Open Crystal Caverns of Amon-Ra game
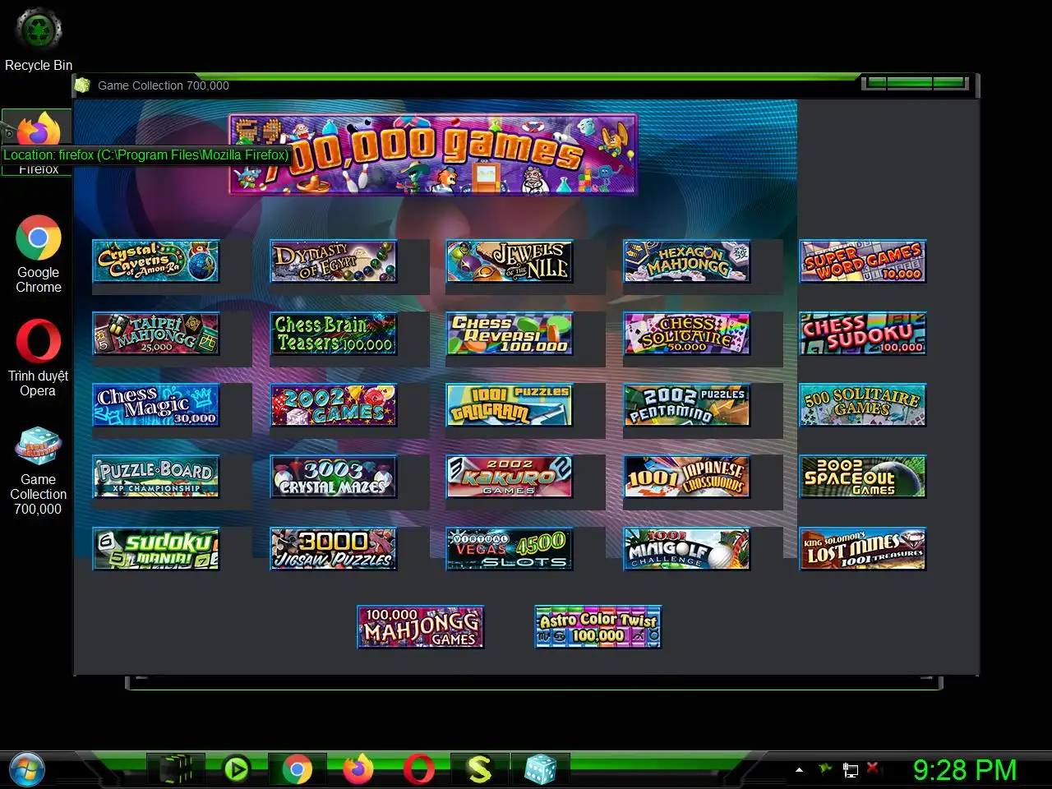The image size is (1052, 789). pos(156,261)
